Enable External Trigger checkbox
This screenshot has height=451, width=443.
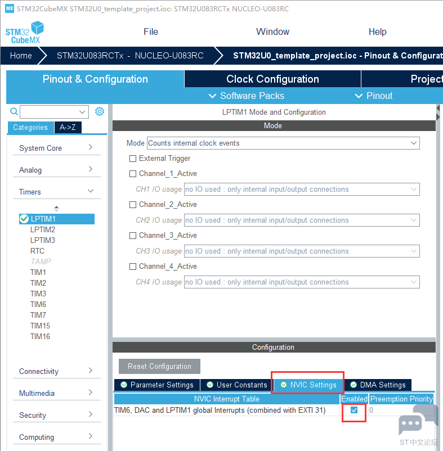coord(133,159)
